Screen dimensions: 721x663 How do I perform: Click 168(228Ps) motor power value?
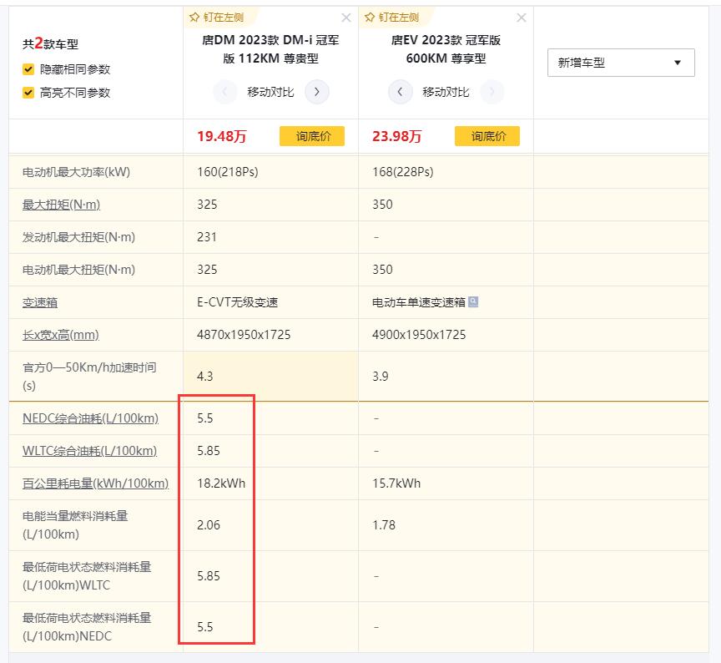pos(403,172)
